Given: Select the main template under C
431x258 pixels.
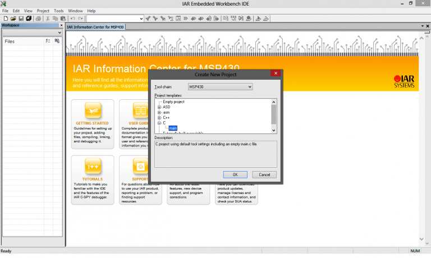Looking at the screenshot, I should pyautogui.click(x=173, y=128).
